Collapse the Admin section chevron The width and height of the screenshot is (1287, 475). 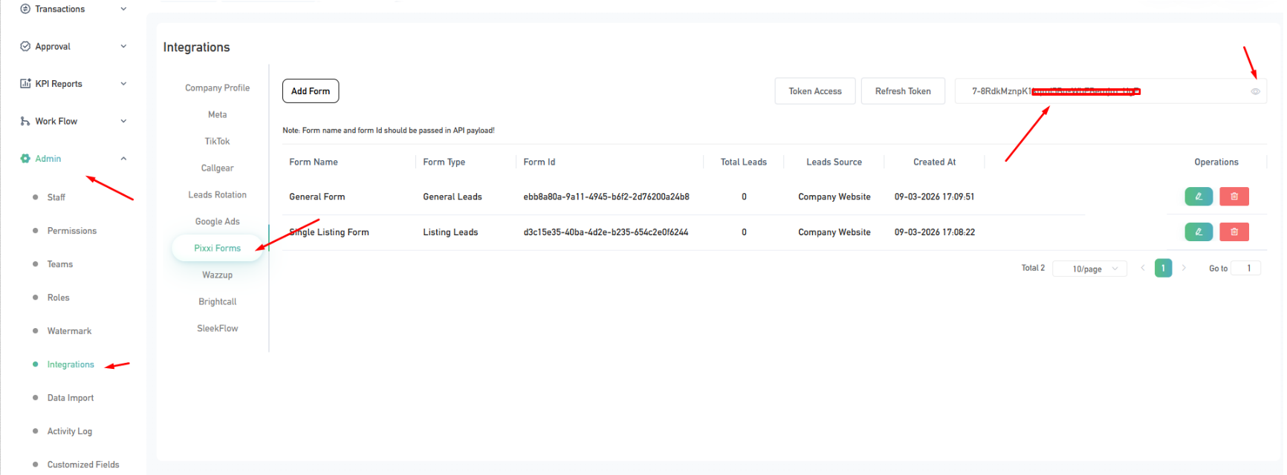coord(123,159)
